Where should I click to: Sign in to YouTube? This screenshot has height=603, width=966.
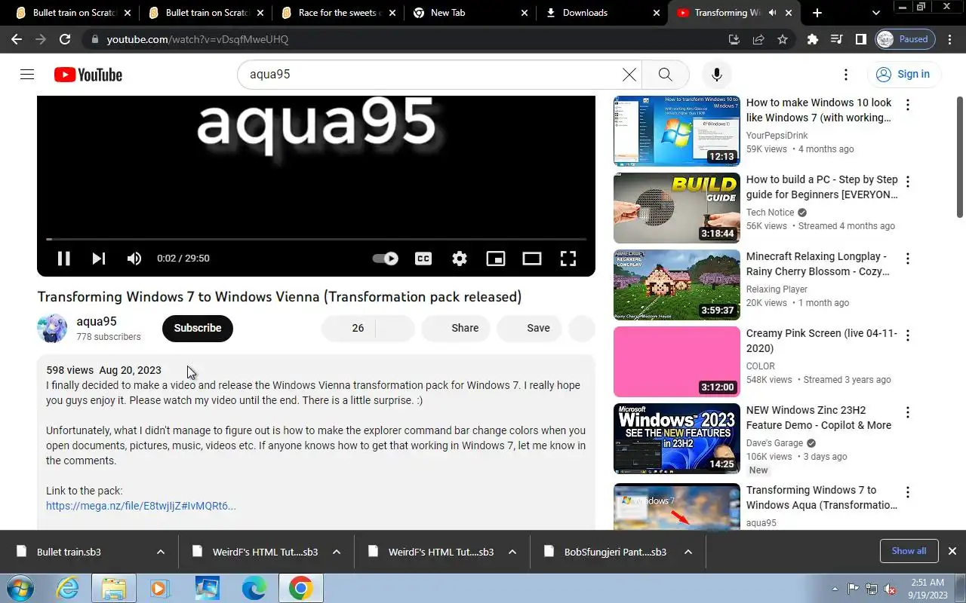pos(903,74)
